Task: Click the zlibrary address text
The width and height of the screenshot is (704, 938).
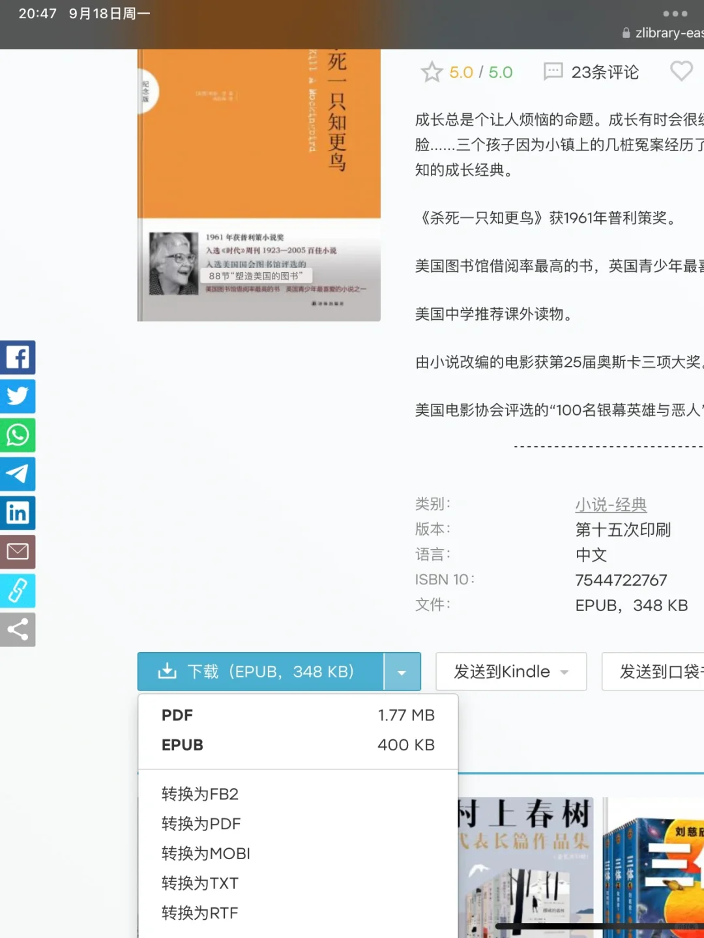Action: point(669,33)
